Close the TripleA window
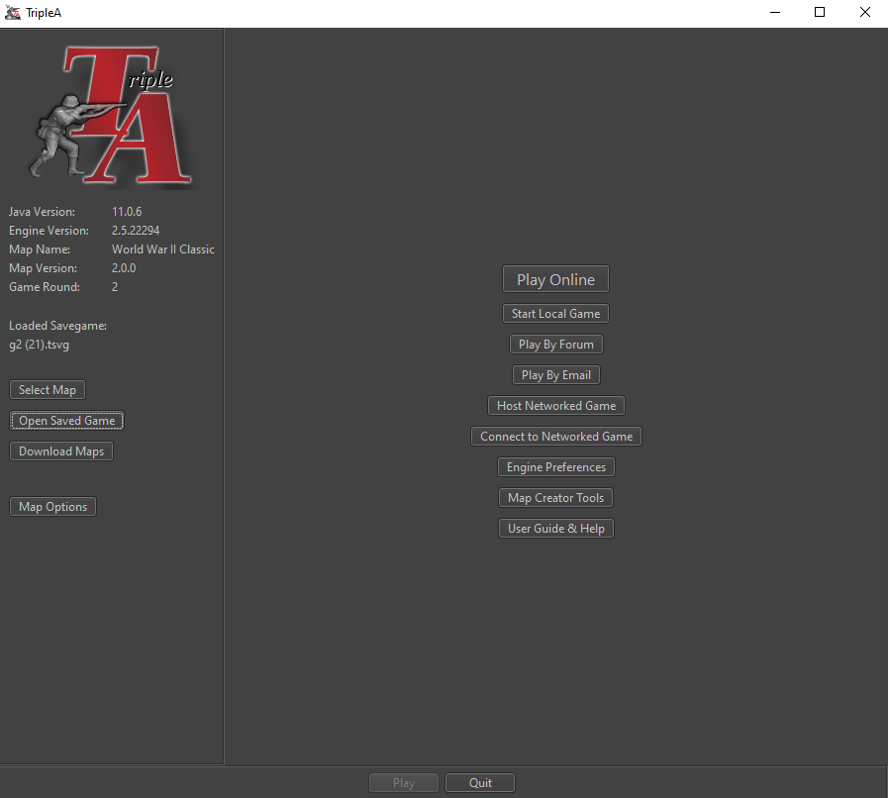This screenshot has height=798, width=888. point(864,13)
